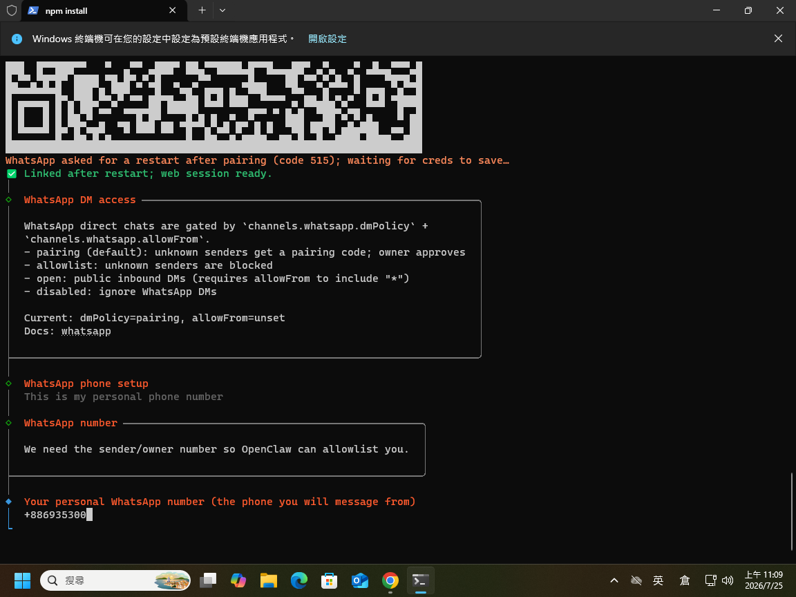Click the WhatsApp QR code image
Screen dimensions: 796x597
pos(214,106)
